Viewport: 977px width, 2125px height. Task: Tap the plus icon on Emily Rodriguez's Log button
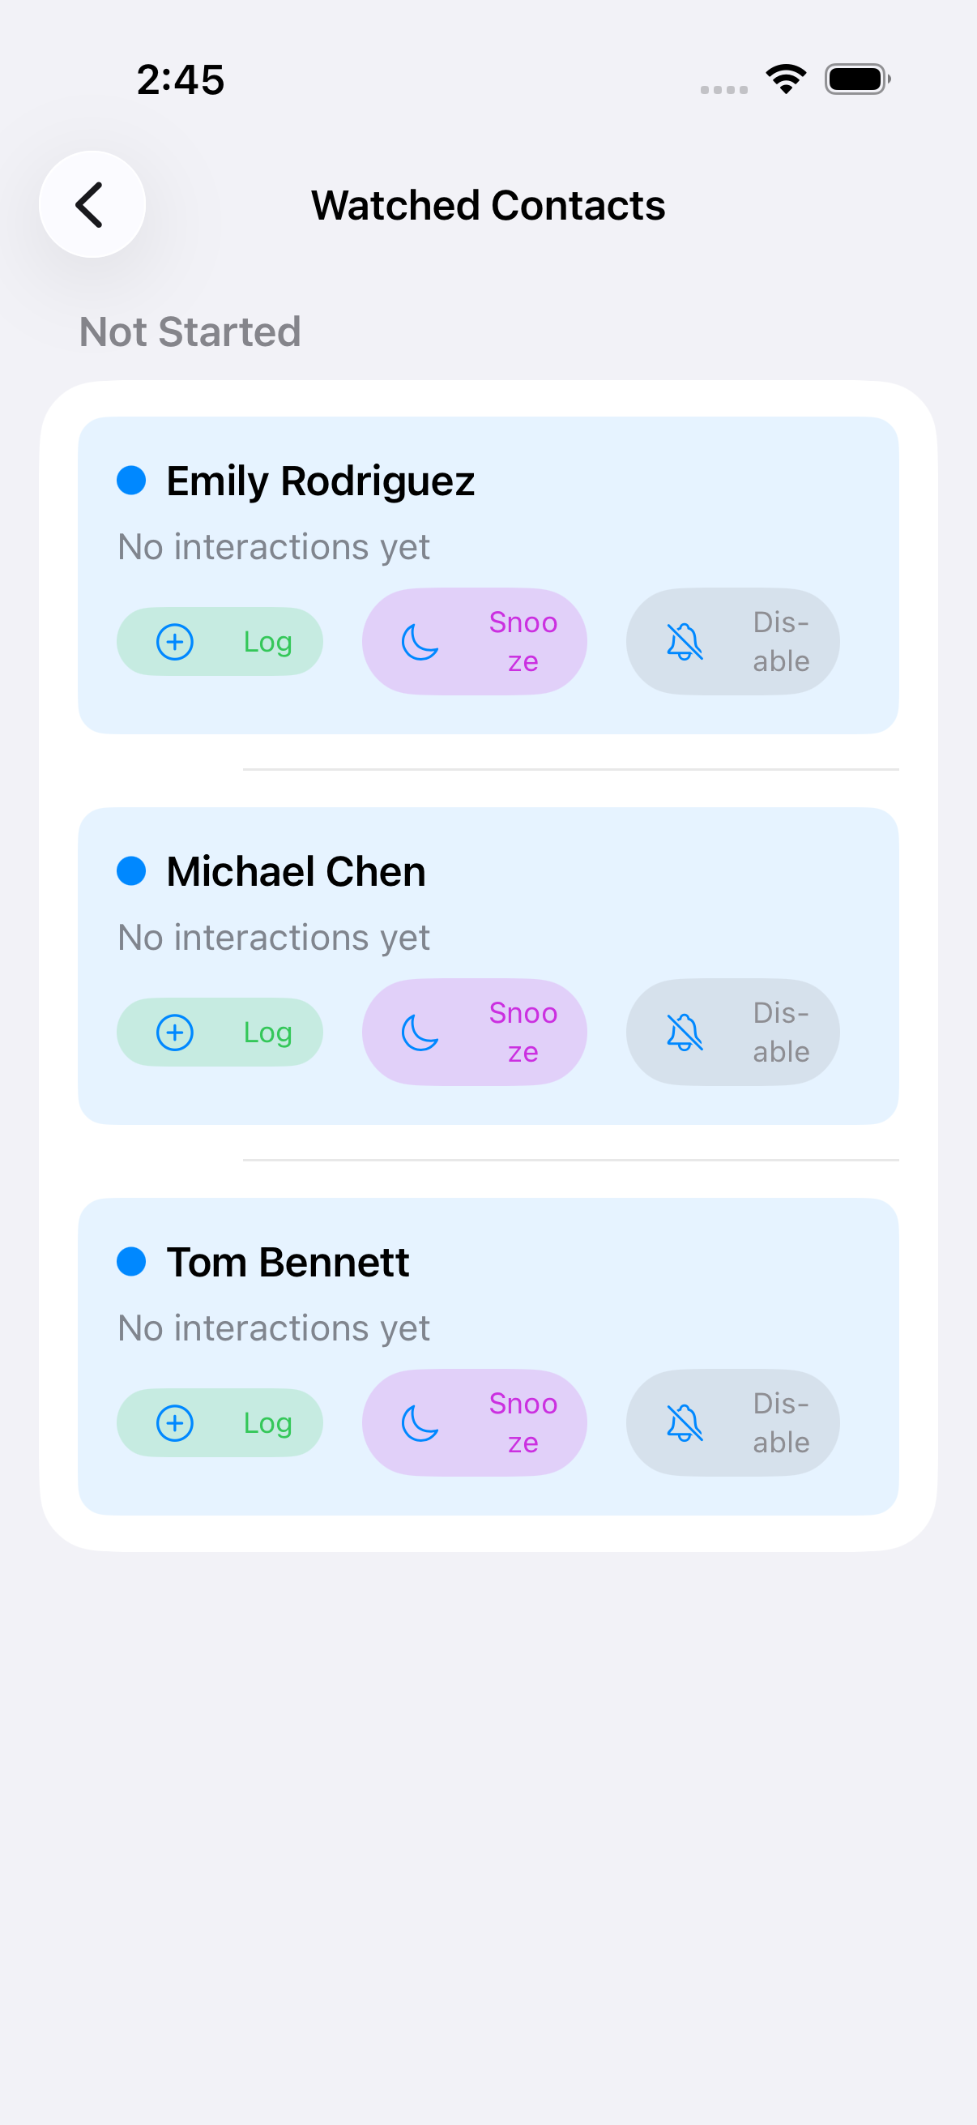coord(174,641)
